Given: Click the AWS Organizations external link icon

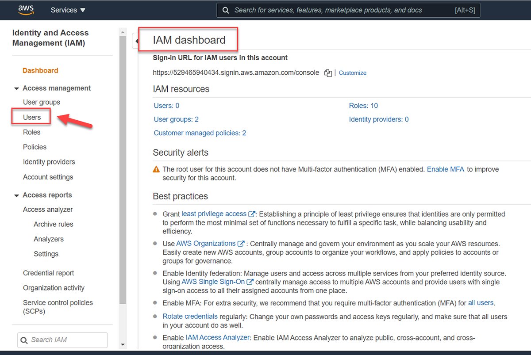Looking at the screenshot, I should pyautogui.click(x=240, y=243).
